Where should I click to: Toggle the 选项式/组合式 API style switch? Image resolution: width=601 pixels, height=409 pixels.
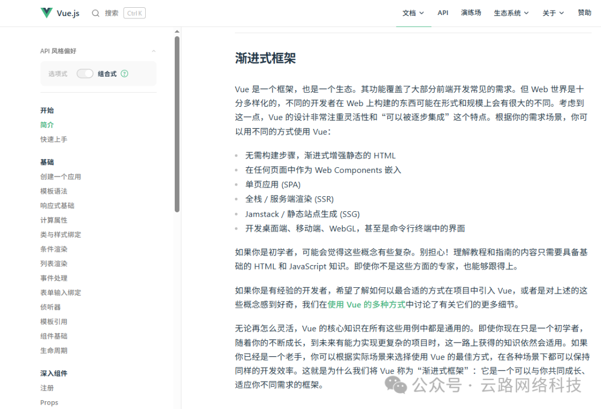pos(85,73)
